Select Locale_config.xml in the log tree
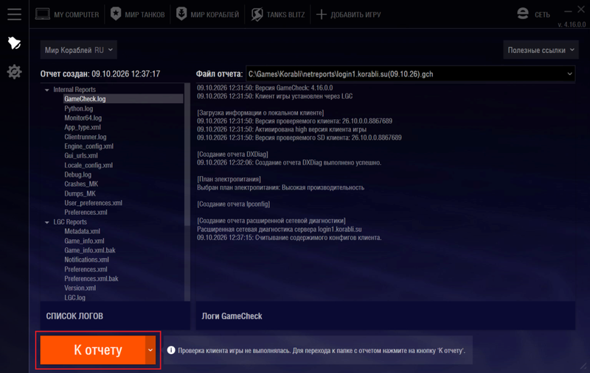Screen dimensions: 590x373 88,165
